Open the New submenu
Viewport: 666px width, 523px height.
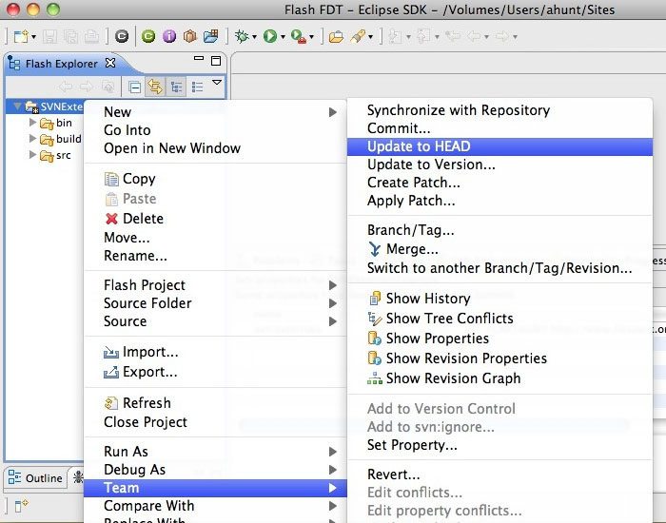pyautogui.click(x=215, y=112)
